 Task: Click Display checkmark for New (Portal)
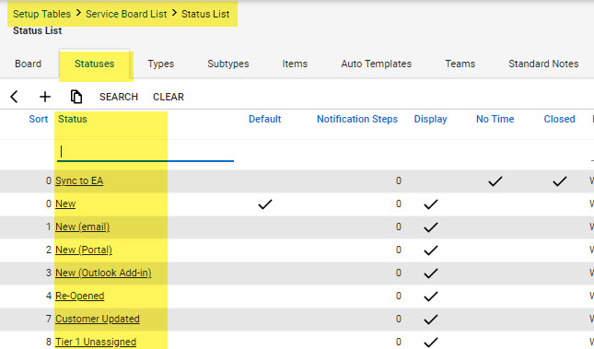pos(431,250)
